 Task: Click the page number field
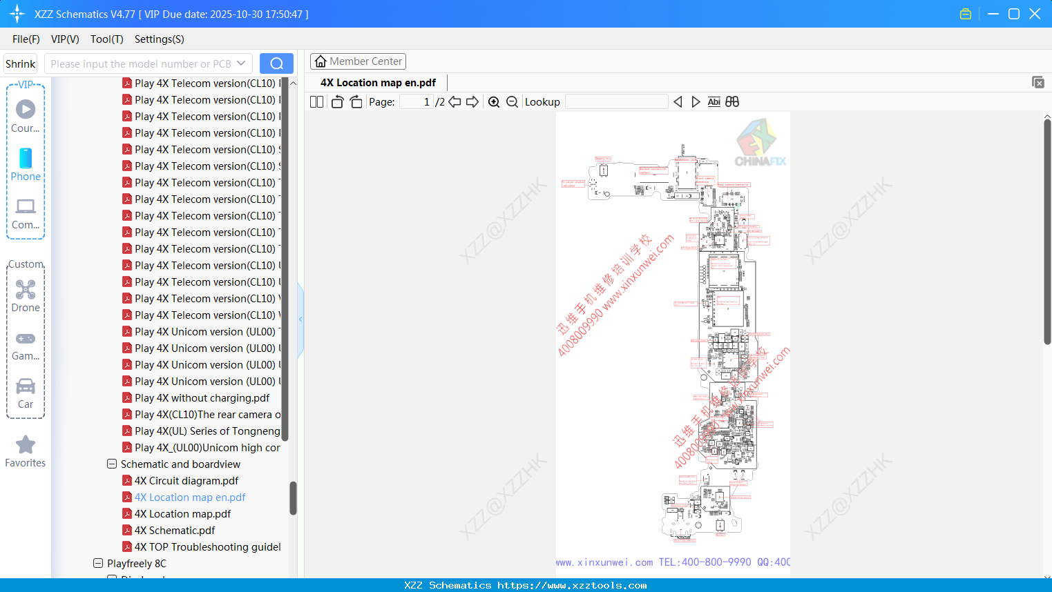point(417,101)
